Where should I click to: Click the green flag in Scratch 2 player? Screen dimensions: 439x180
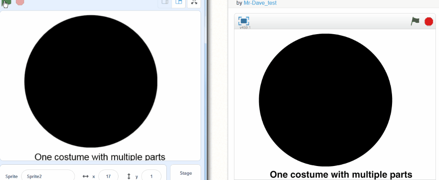pos(415,21)
